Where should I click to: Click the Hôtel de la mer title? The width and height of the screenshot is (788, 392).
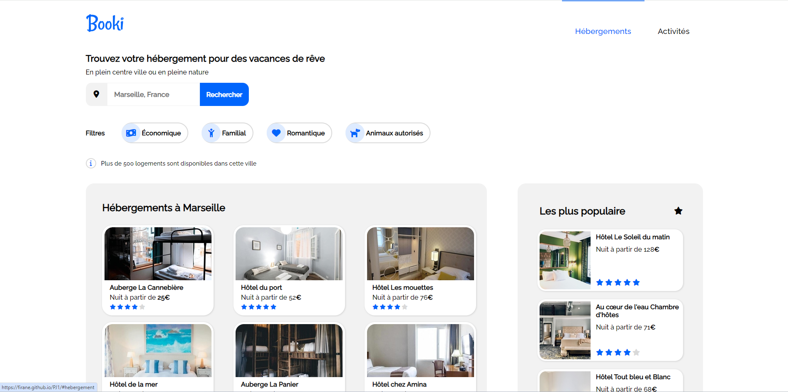134,384
